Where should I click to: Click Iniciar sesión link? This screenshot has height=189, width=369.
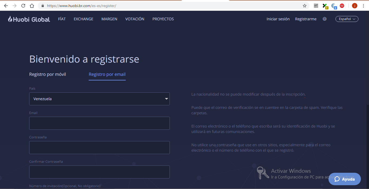point(278,19)
